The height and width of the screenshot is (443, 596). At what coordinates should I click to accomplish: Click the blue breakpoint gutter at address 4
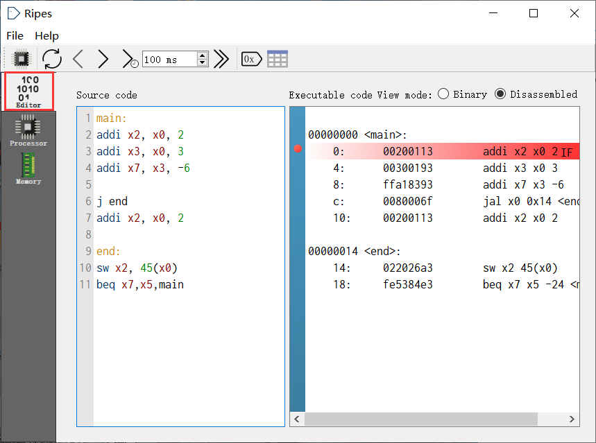[x=298, y=168]
